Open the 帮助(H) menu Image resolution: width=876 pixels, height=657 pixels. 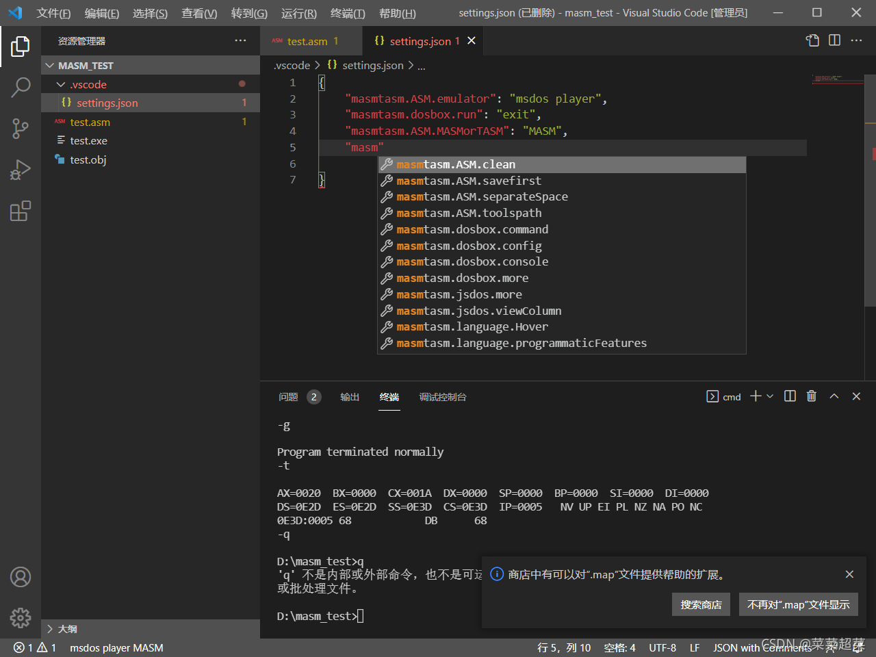[397, 13]
